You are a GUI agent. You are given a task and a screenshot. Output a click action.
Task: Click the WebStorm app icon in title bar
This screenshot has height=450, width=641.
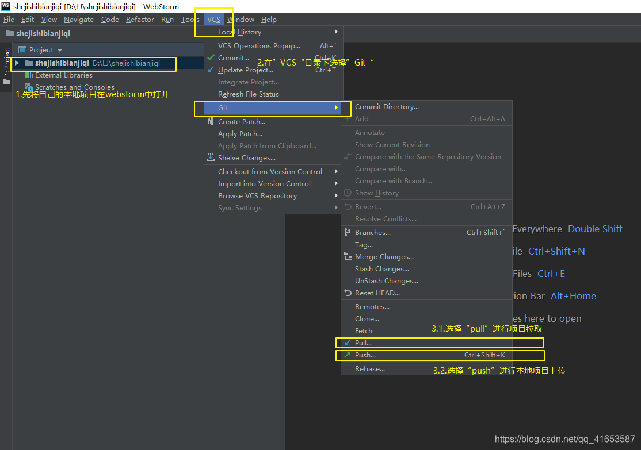(6, 6)
